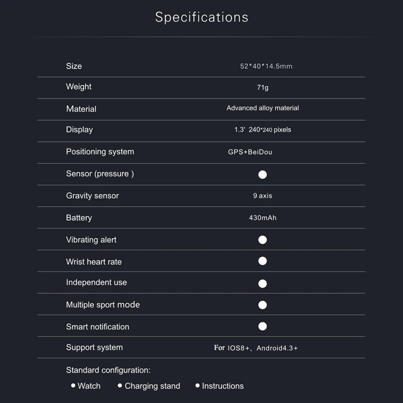Viewport: 403px width, 403px height.
Task: Select the Advanced alloy material text
Action: pyautogui.click(x=263, y=108)
